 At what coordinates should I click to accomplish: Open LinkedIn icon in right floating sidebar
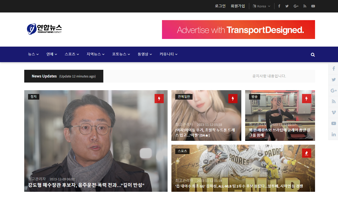[333, 134]
